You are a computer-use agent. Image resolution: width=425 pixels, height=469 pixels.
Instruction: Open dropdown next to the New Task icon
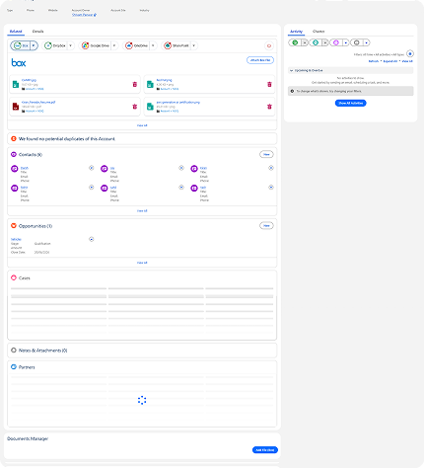tap(305, 42)
